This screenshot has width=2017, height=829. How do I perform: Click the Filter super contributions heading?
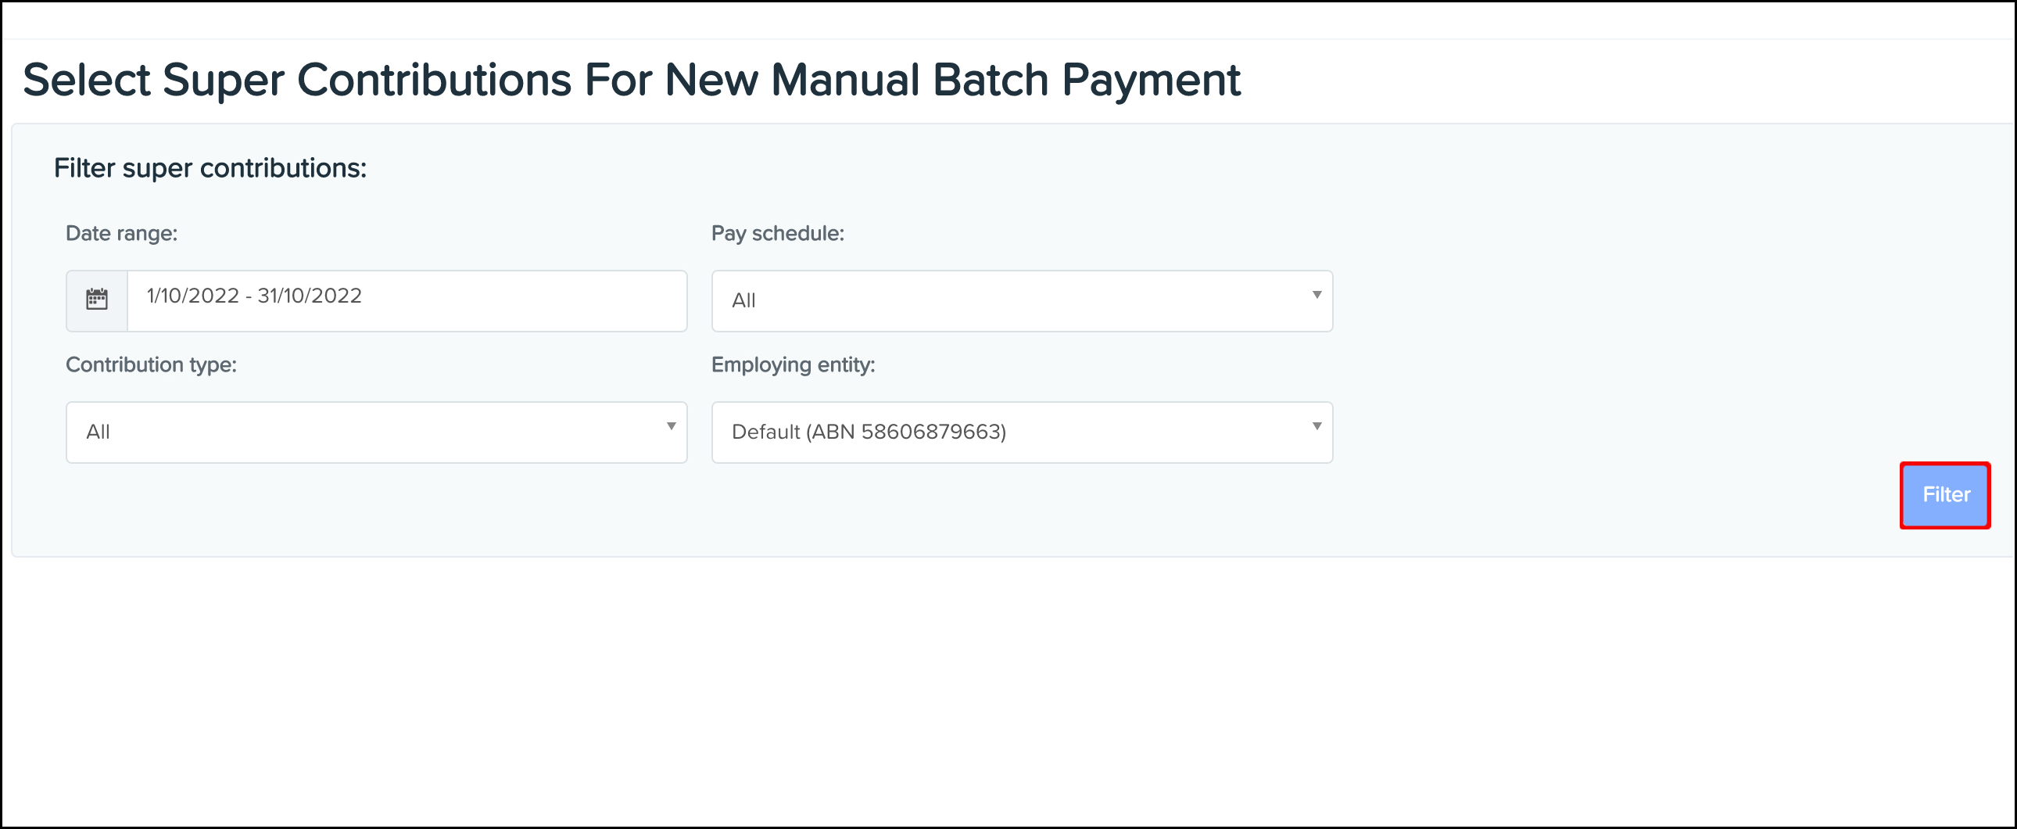click(210, 167)
